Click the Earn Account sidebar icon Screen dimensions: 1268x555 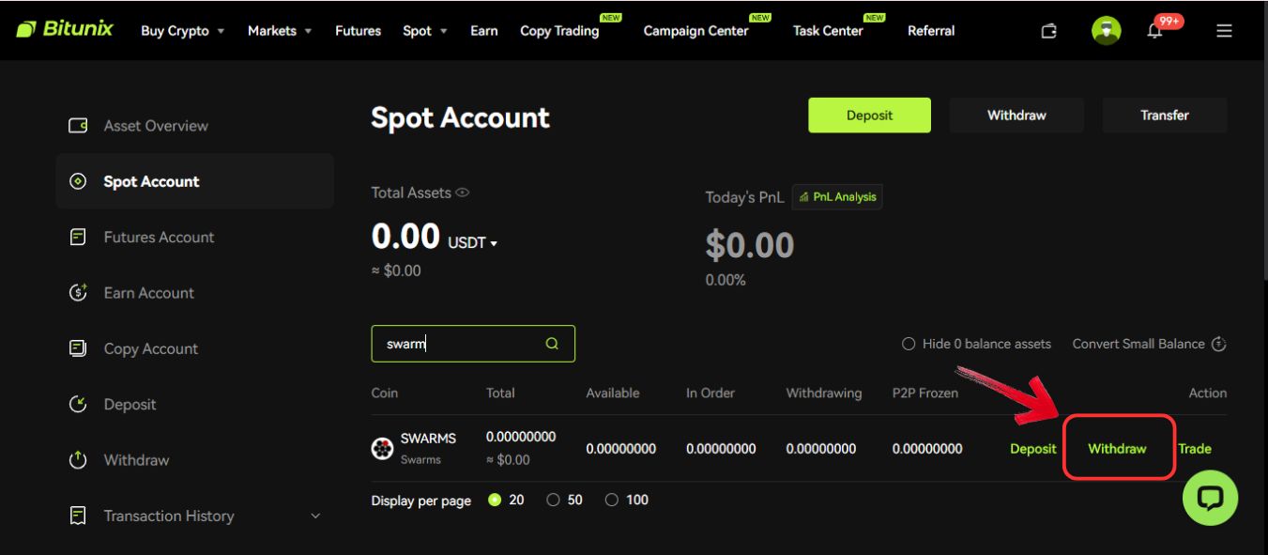[79, 293]
